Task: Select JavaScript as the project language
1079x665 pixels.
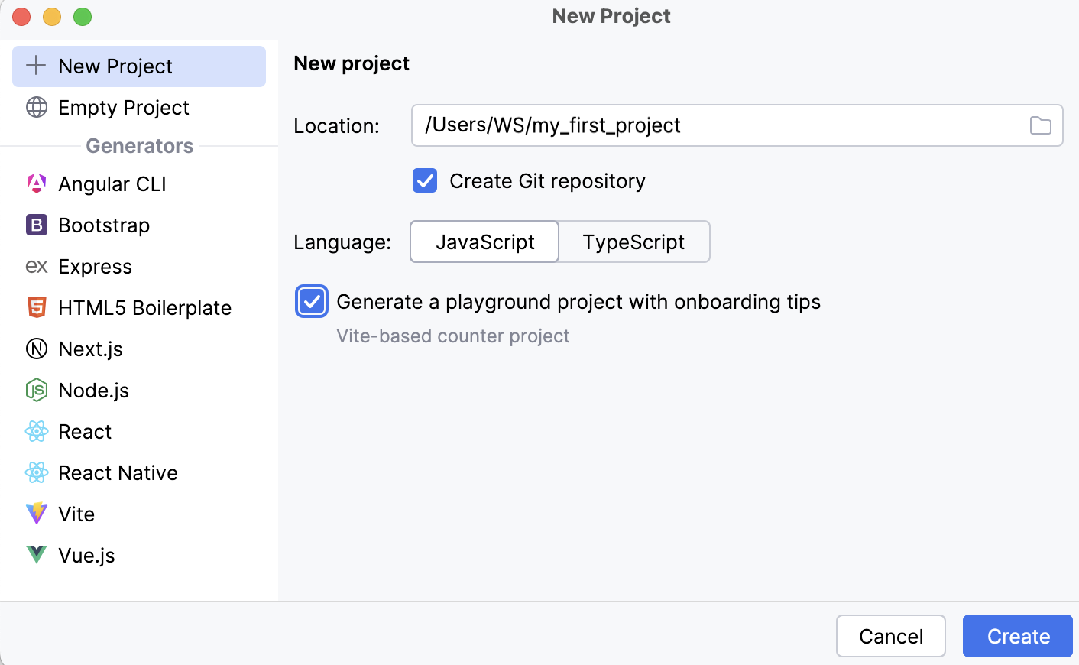Action: pyautogui.click(x=484, y=242)
